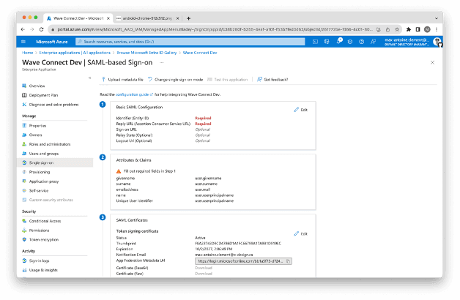Image resolution: width=460 pixels, height=300 pixels.
Task: Click the Change single sign-on mode icon
Action: point(149,79)
